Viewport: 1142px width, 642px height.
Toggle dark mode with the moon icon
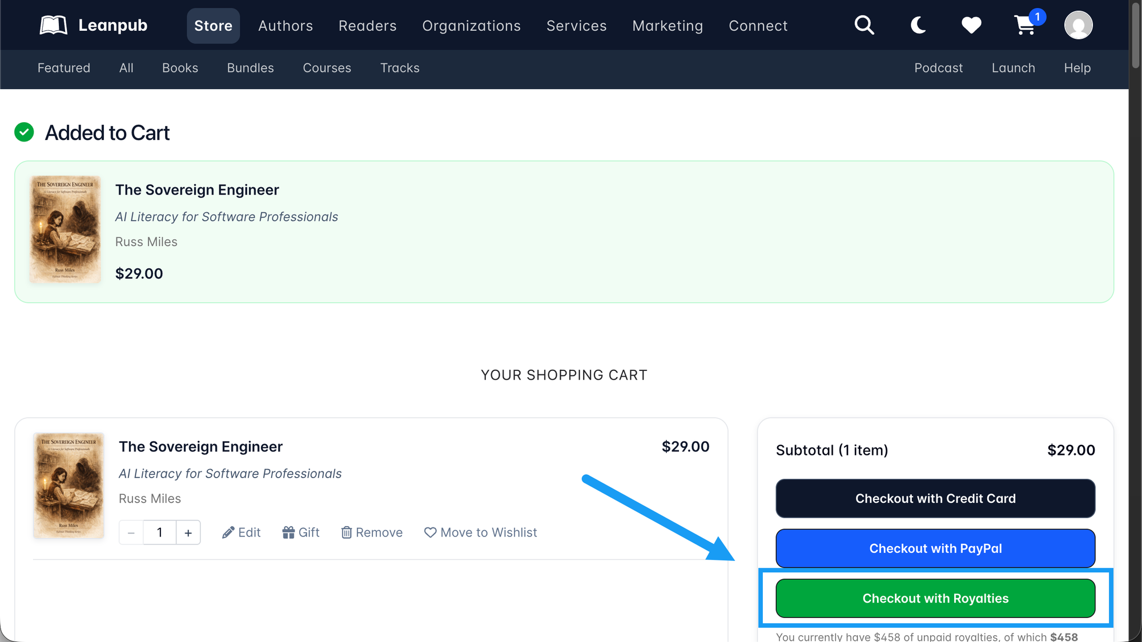[x=918, y=25]
